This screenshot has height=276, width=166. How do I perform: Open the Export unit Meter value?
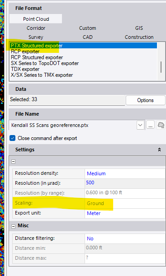(x=125, y=213)
